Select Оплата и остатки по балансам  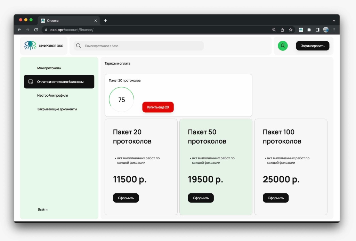pos(59,81)
